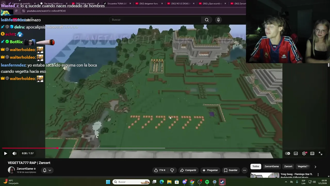The width and height of the screenshot is (330, 186).
Task: Open ESP LAA language switcher
Action: click(x=303, y=182)
